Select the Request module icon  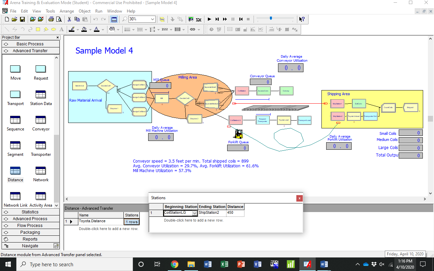(41, 69)
